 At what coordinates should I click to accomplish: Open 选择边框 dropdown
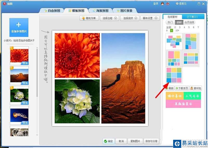pos(109,18)
